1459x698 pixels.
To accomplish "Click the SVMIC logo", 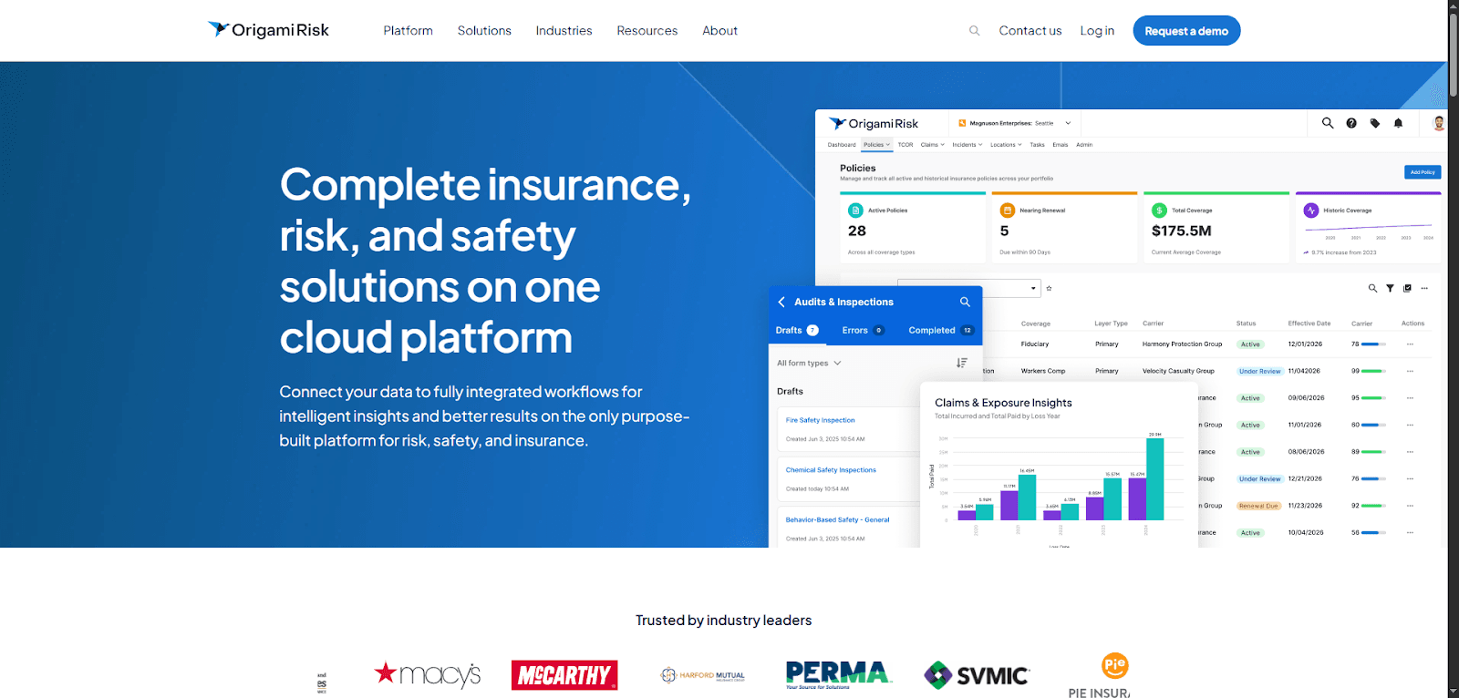I will click(977, 675).
